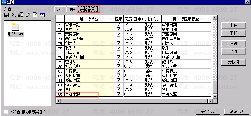This screenshot has width=251, height=116.
Task: Toggle 显示 checkbox for 联系人 row 76
Action: (119, 48)
